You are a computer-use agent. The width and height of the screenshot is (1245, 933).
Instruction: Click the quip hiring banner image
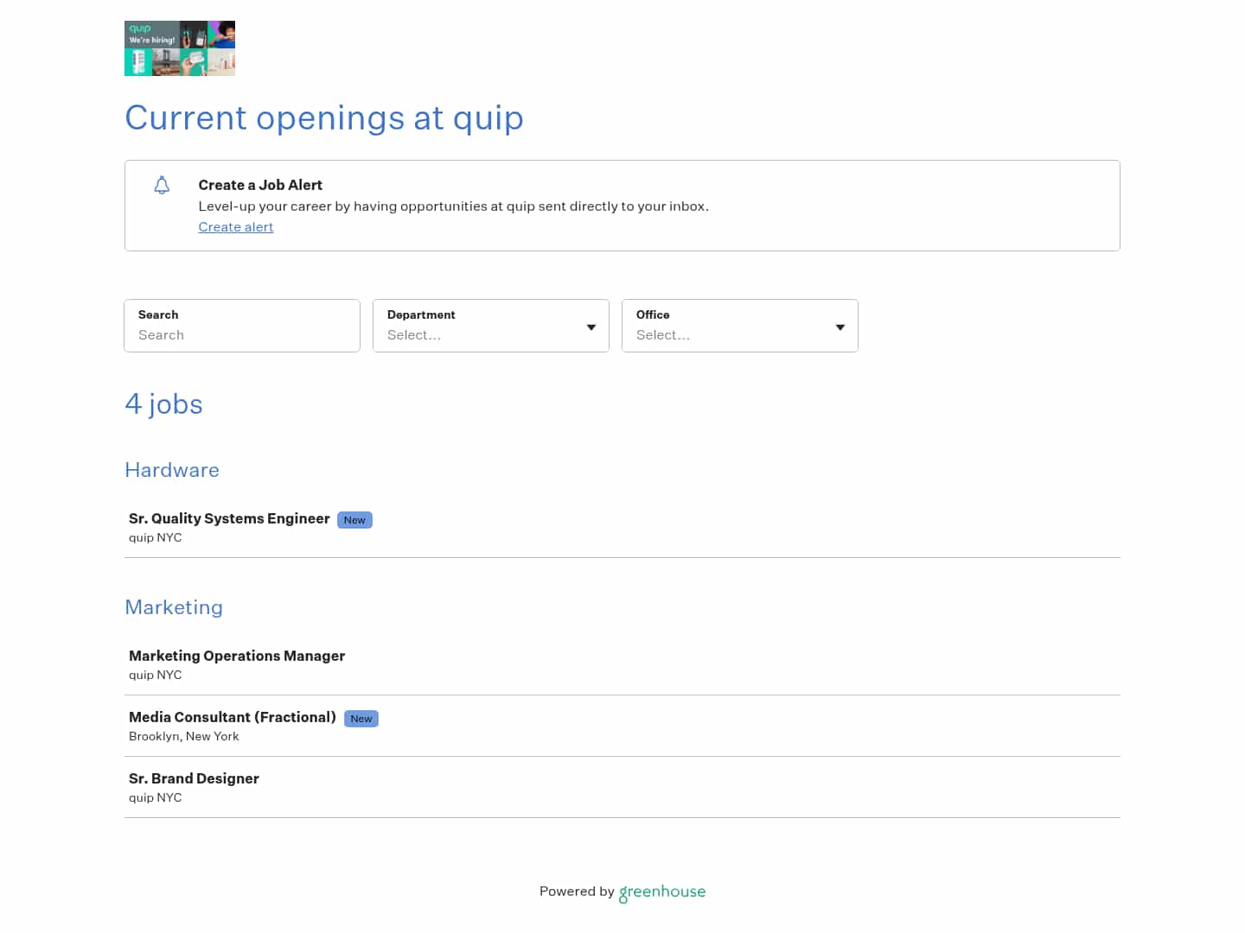pos(180,48)
